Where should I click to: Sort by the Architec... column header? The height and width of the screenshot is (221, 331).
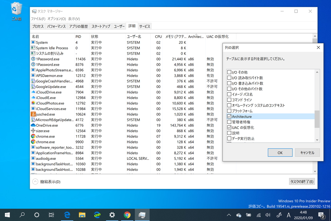pos(196,37)
